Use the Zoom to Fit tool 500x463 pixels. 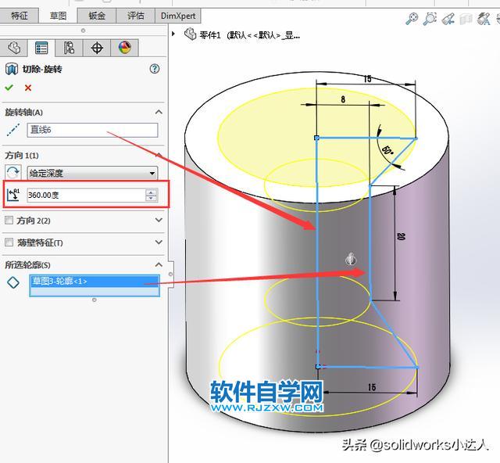click(x=412, y=19)
